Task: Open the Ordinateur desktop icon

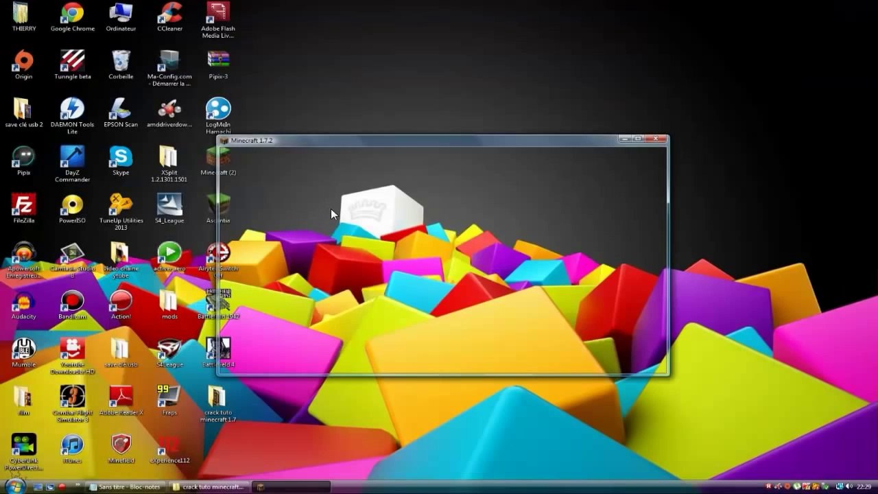Action: pyautogui.click(x=121, y=18)
